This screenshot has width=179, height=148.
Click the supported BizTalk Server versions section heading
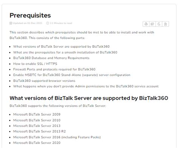tap(89, 98)
